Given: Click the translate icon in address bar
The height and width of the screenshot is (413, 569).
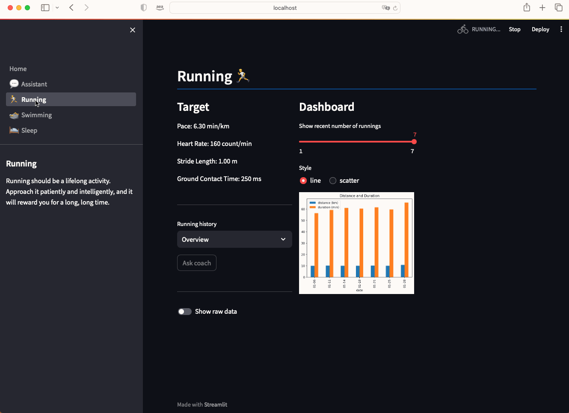Looking at the screenshot, I should pyautogui.click(x=385, y=8).
